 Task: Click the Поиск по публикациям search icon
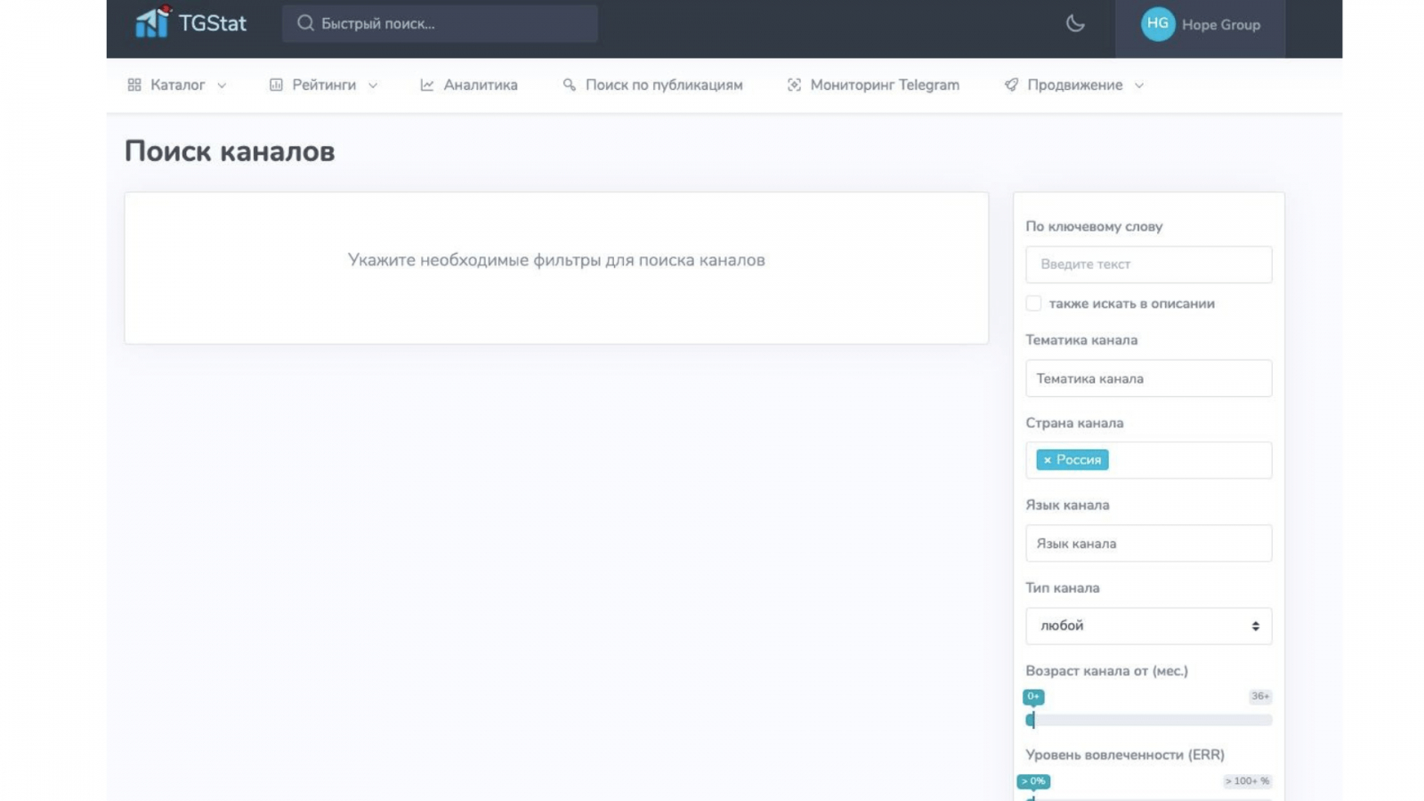570,85
